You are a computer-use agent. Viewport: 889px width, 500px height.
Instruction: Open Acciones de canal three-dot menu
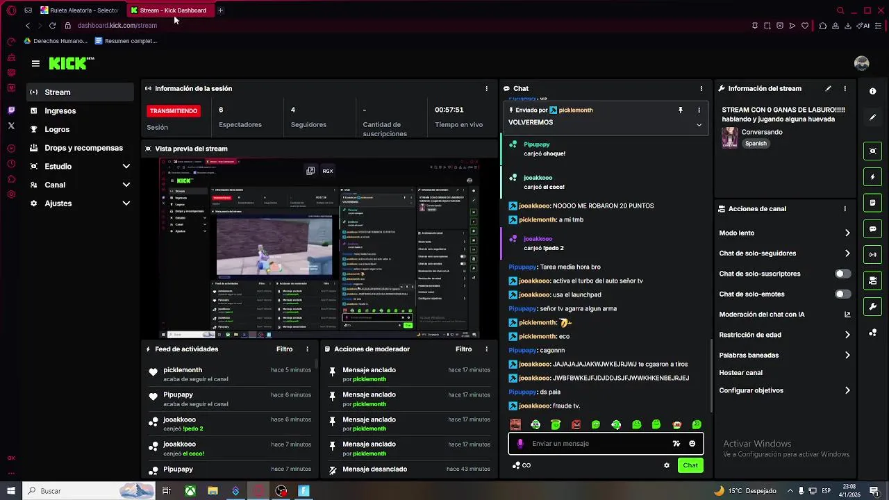click(845, 208)
